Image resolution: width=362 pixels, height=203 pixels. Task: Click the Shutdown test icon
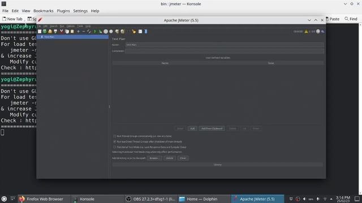pyautogui.click(x=111, y=32)
